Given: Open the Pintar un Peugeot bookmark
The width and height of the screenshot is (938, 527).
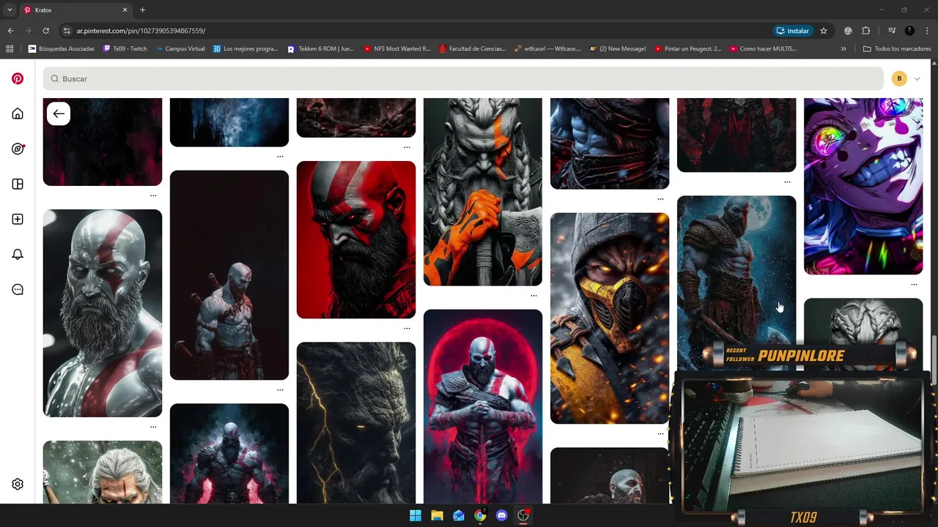Looking at the screenshot, I should pyautogui.click(x=688, y=49).
